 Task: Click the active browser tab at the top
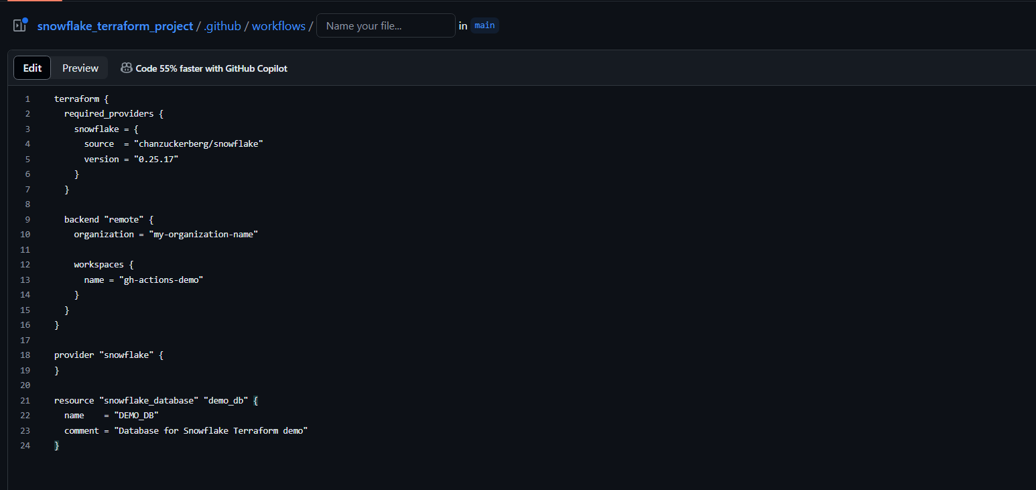pyautogui.click(x=34, y=3)
